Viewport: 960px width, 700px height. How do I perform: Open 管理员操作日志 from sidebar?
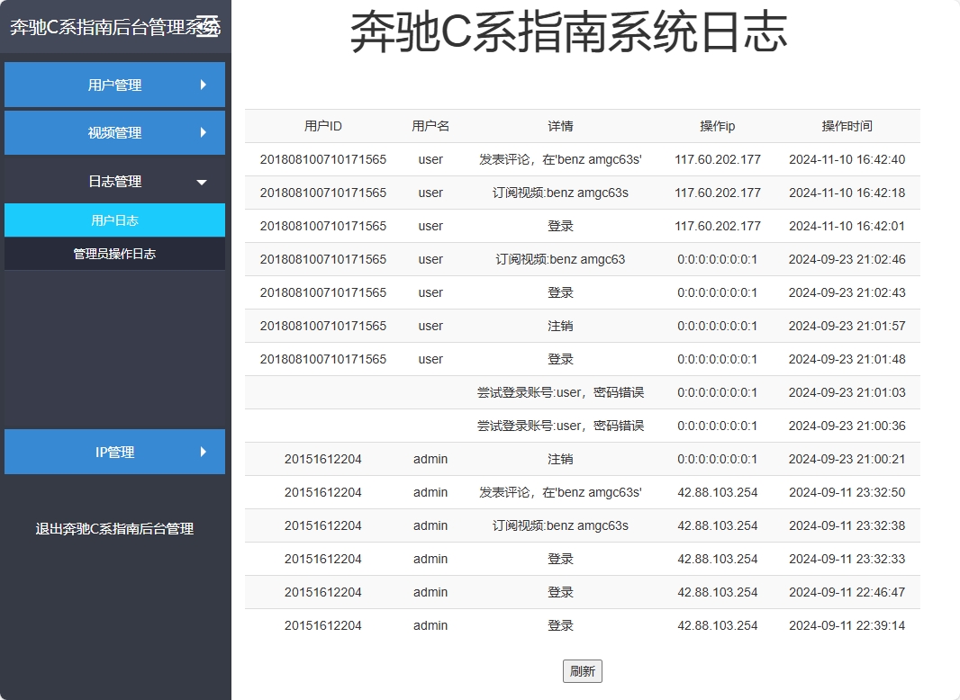pos(114,253)
